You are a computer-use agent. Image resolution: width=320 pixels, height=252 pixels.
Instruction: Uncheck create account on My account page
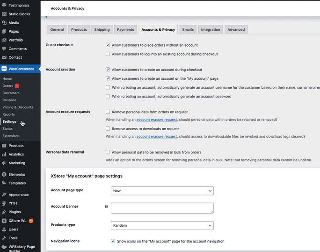coord(108,78)
